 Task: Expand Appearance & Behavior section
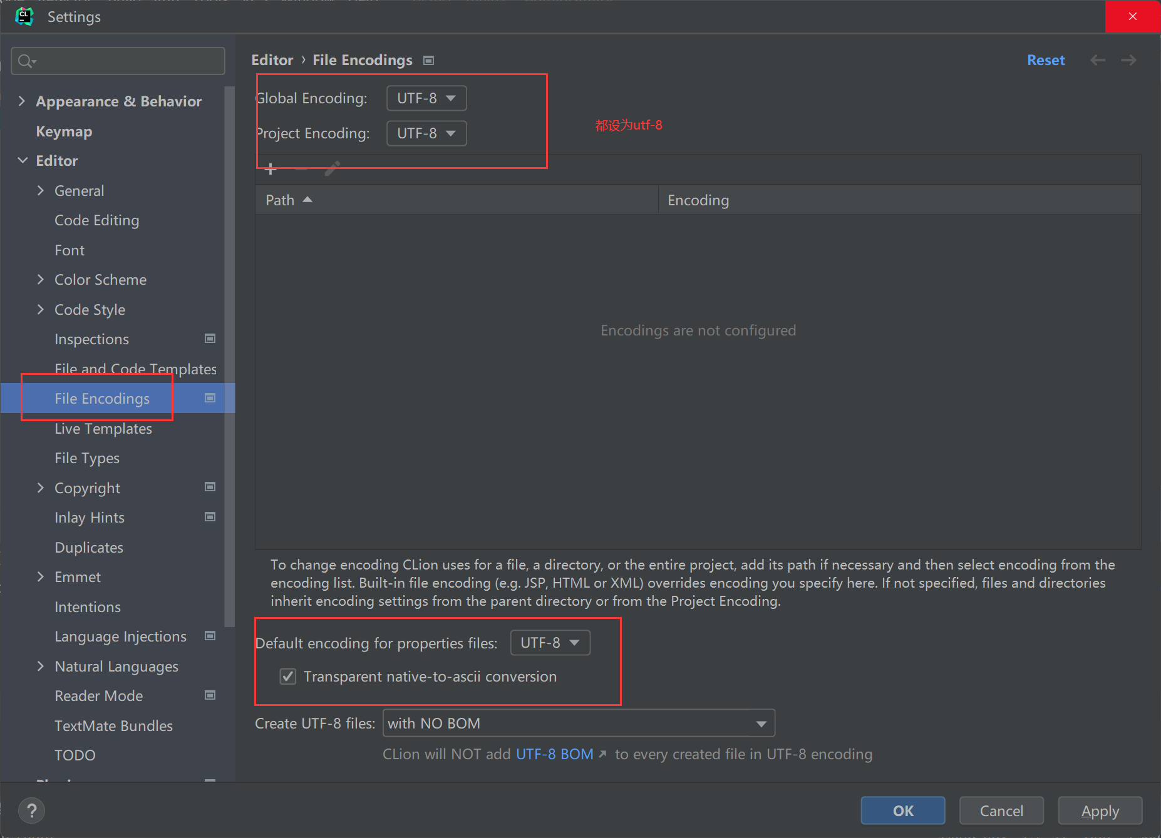[x=22, y=101]
